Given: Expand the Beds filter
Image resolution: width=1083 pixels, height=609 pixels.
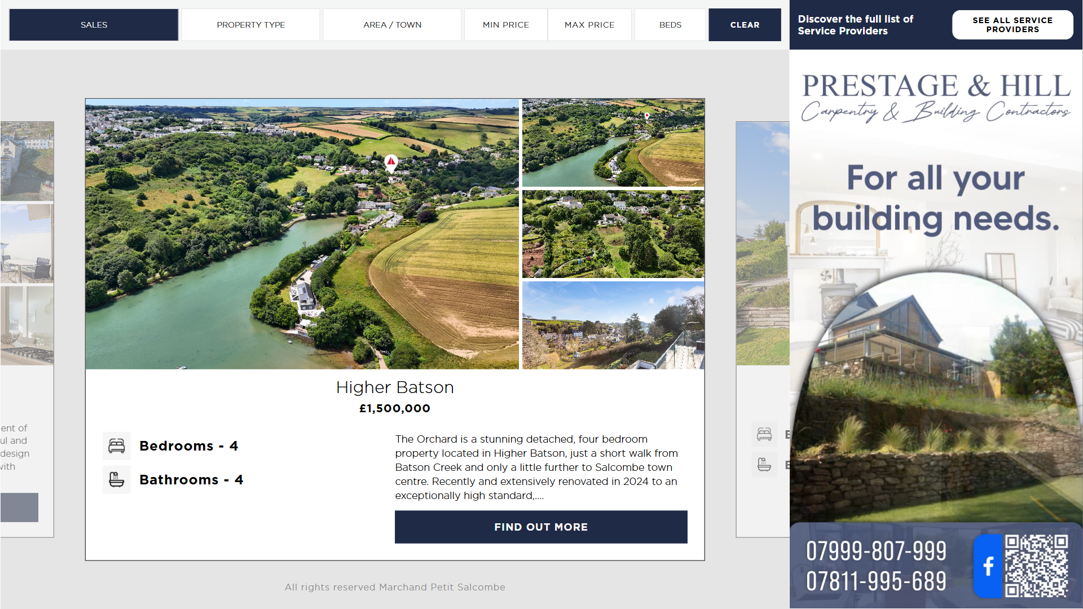Looking at the screenshot, I should tap(670, 25).
